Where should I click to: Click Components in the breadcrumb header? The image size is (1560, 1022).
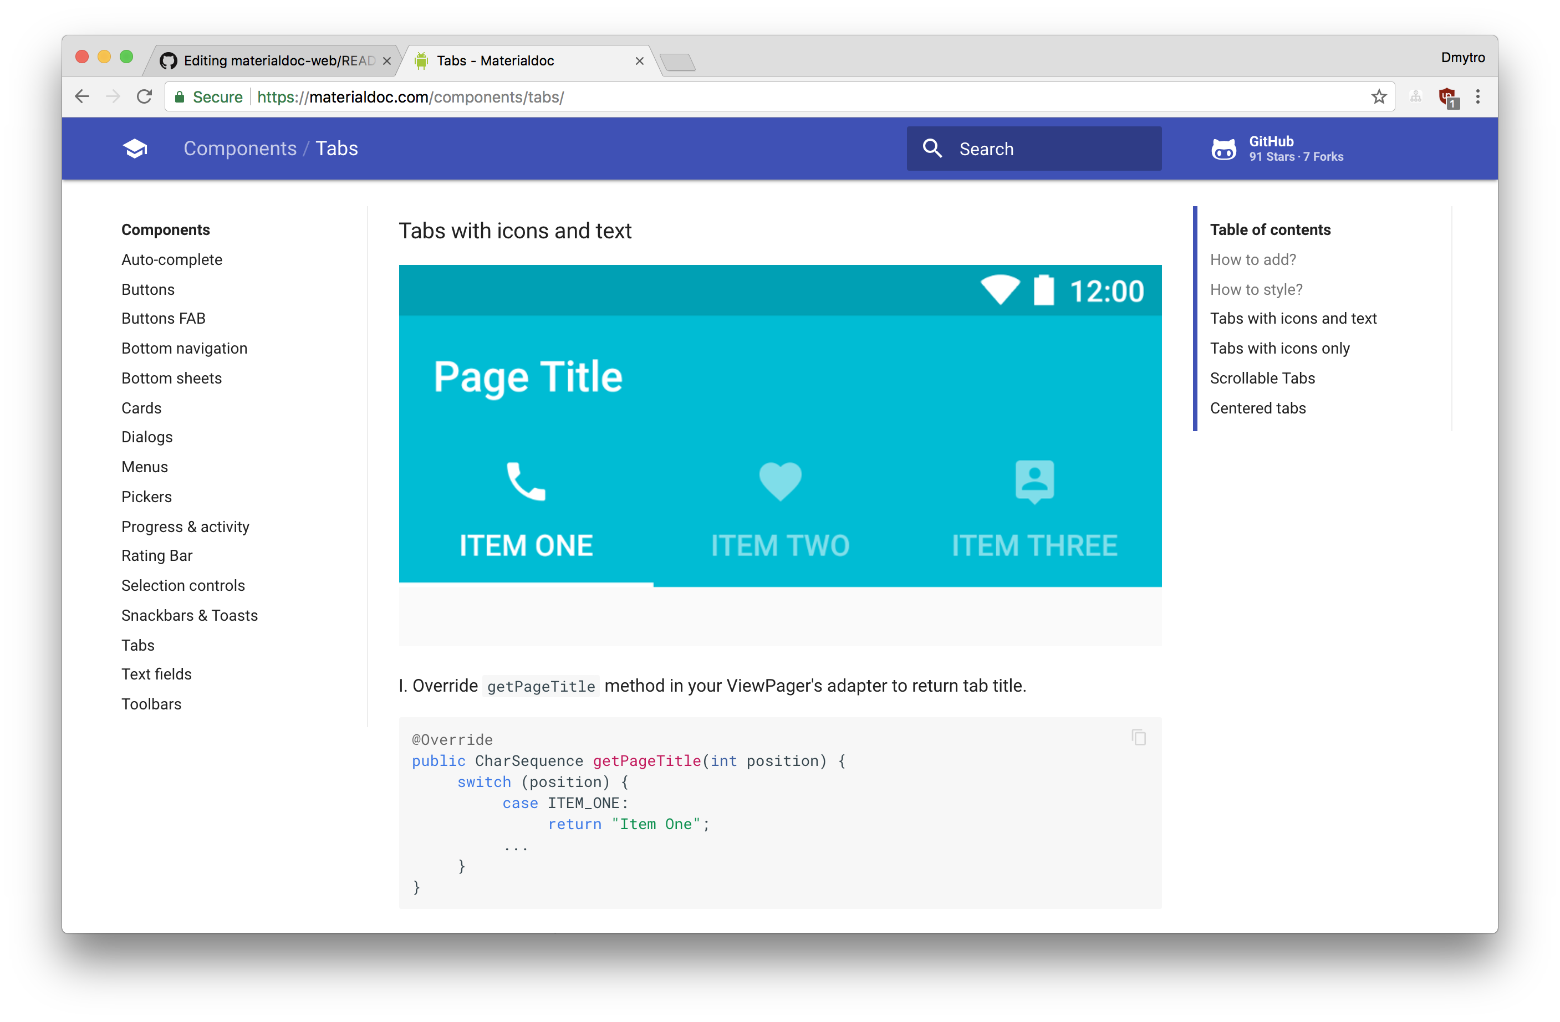(x=240, y=149)
